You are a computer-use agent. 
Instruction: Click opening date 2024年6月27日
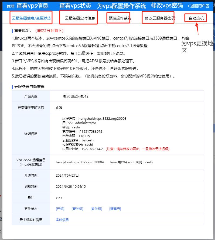(x=67, y=176)
